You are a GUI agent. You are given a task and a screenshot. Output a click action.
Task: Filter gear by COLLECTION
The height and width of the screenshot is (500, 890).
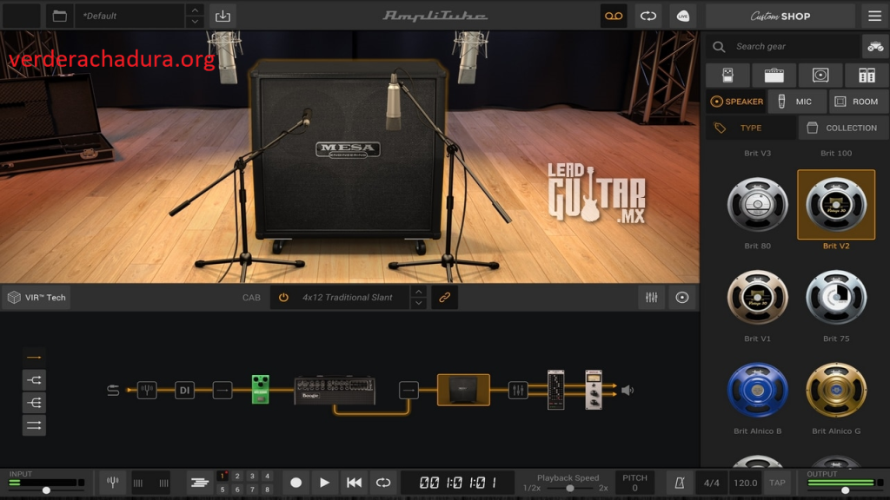(843, 128)
